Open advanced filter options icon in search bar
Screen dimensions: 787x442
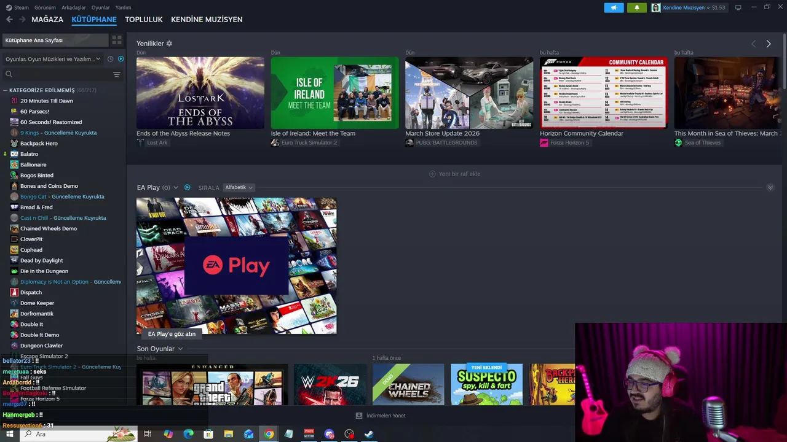tap(116, 74)
